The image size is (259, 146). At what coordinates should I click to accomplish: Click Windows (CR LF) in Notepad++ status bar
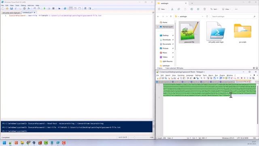click(x=228, y=138)
